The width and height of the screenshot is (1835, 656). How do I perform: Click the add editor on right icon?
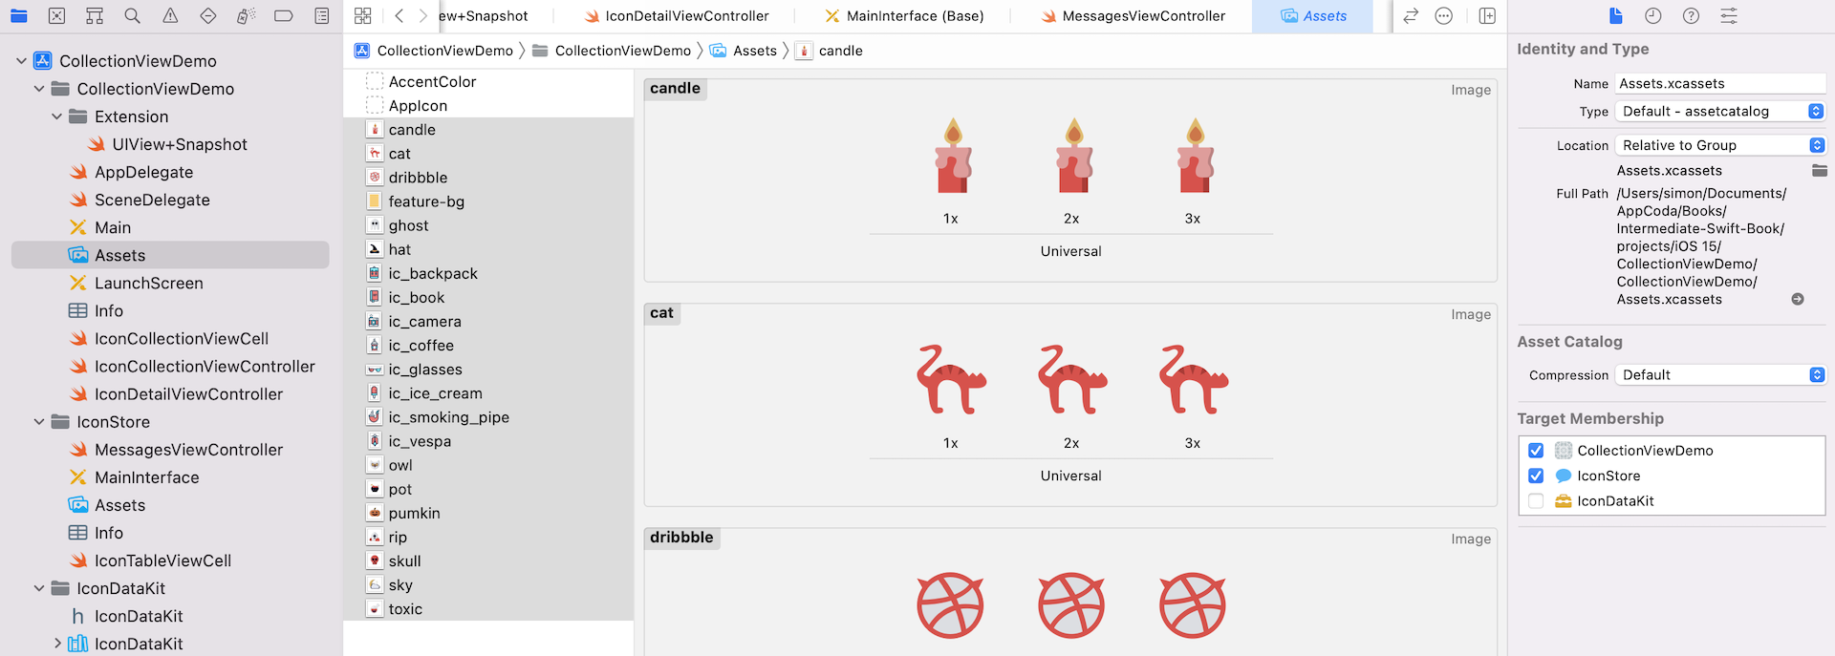[x=1487, y=16]
